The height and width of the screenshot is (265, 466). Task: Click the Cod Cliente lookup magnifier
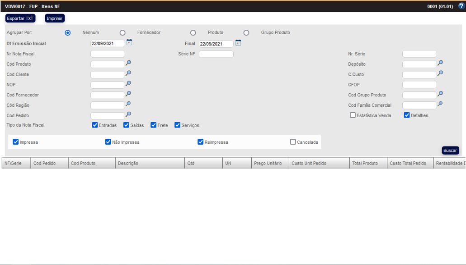pyautogui.click(x=128, y=73)
